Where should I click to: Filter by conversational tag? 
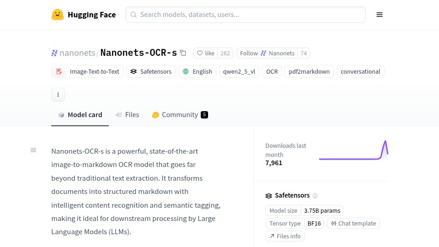tap(360, 71)
